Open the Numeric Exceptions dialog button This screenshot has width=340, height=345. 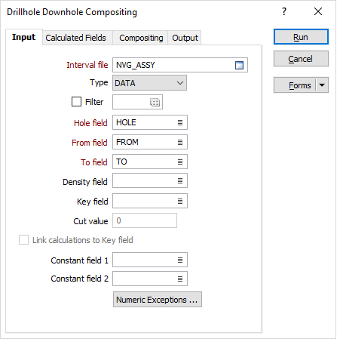pyautogui.click(x=158, y=300)
